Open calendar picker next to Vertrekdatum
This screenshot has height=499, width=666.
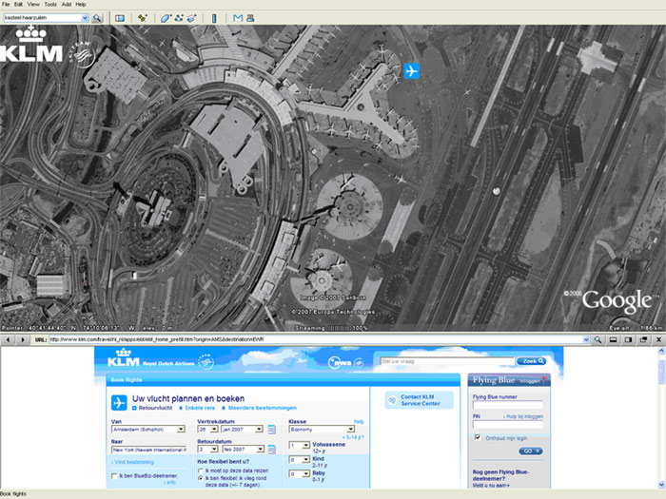coord(271,430)
